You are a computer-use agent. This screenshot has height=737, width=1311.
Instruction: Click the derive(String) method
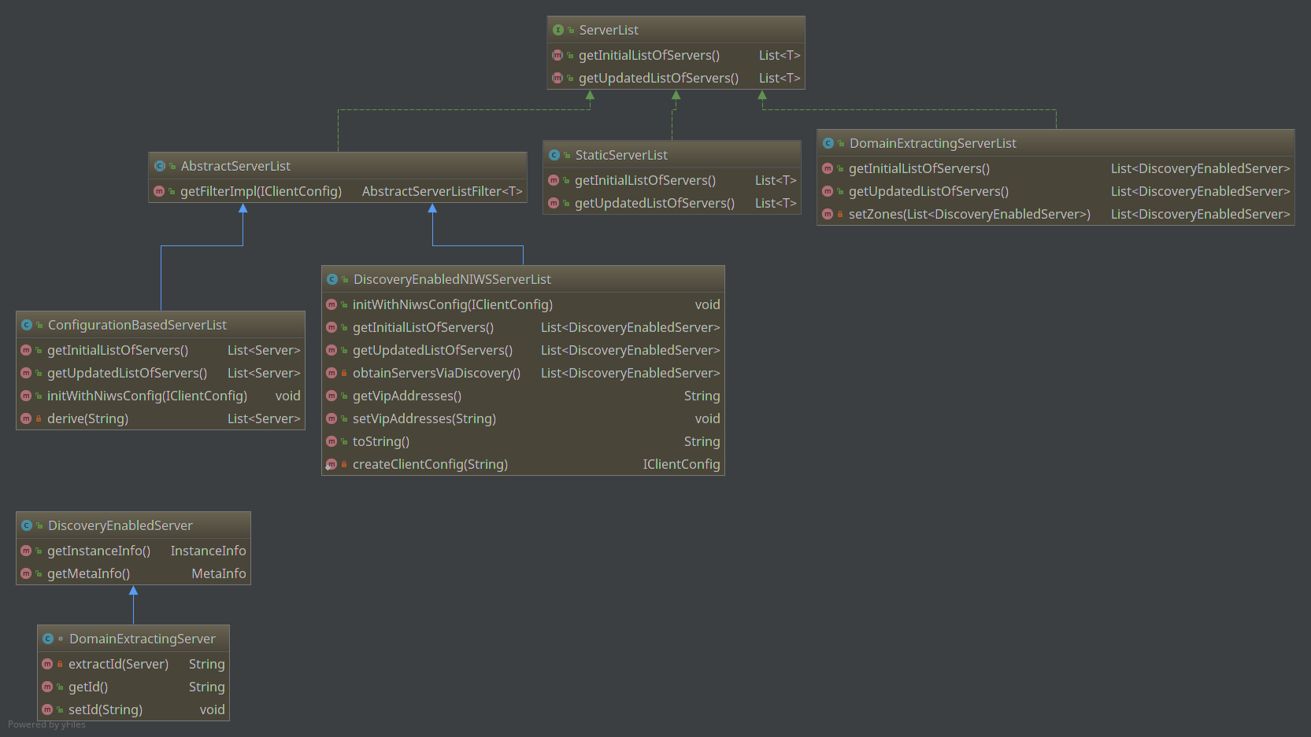[x=87, y=418]
